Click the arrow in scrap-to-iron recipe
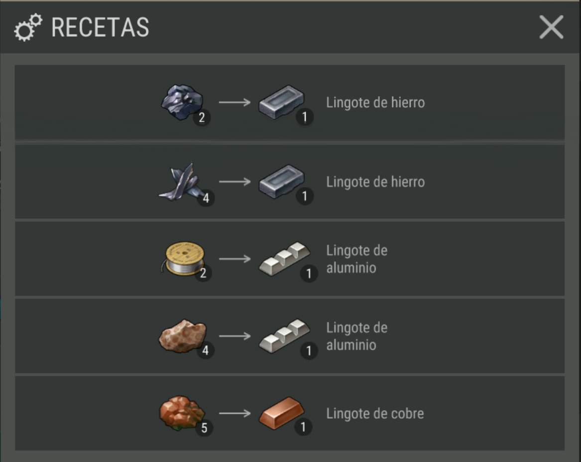The image size is (581, 462). (x=235, y=182)
